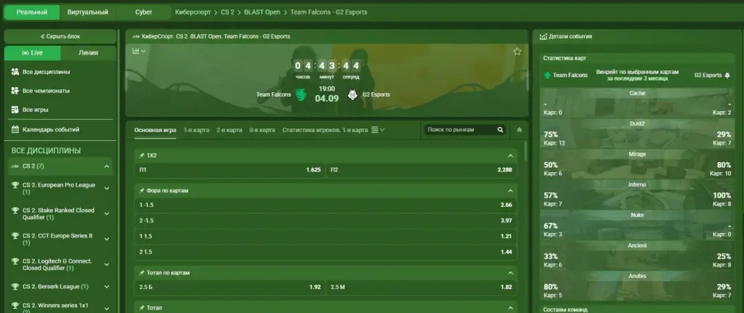Click trophy icon of Logitech G Connect Qualifier
The image size is (744, 313).
(15, 261)
